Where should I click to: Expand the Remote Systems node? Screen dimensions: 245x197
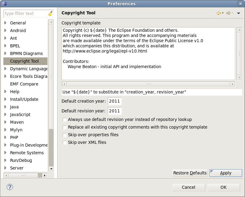(5, 153)
